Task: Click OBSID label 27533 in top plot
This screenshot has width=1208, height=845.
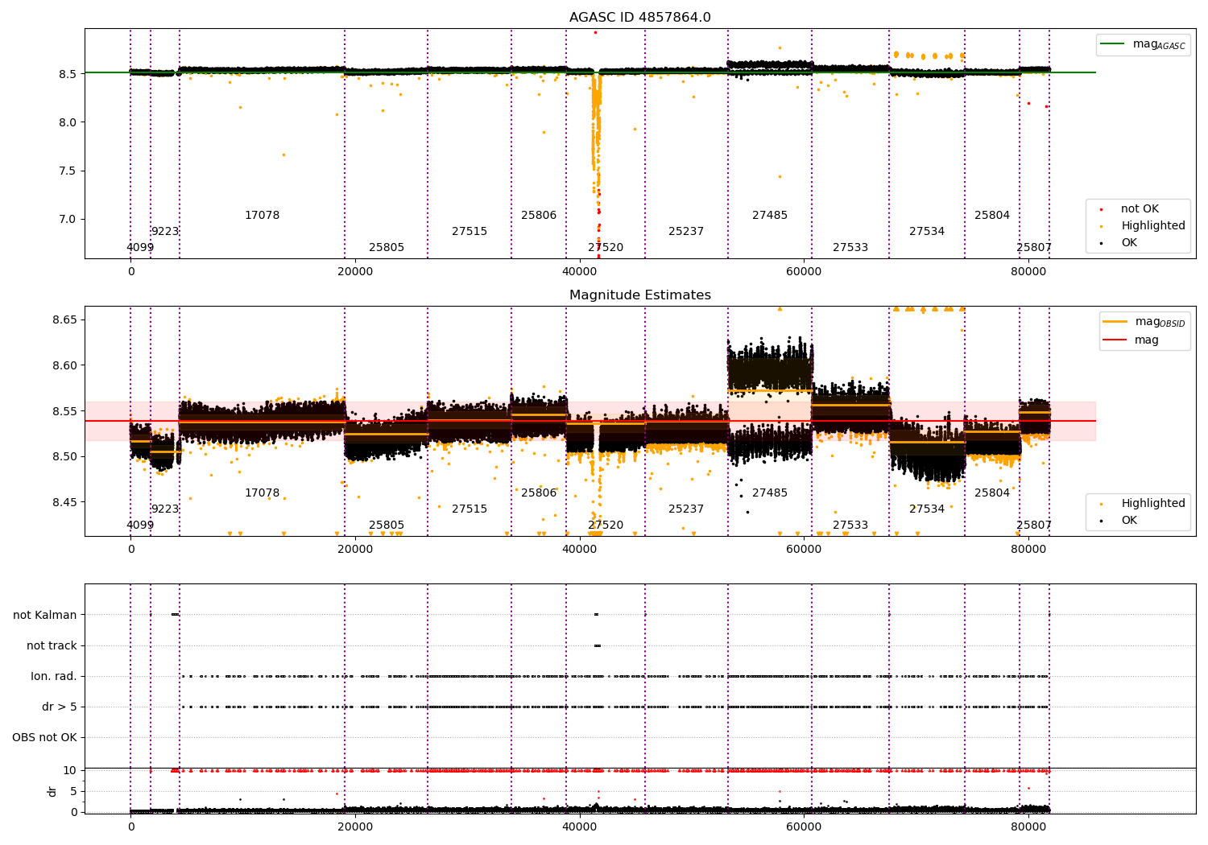Action: tap(850, 248)
